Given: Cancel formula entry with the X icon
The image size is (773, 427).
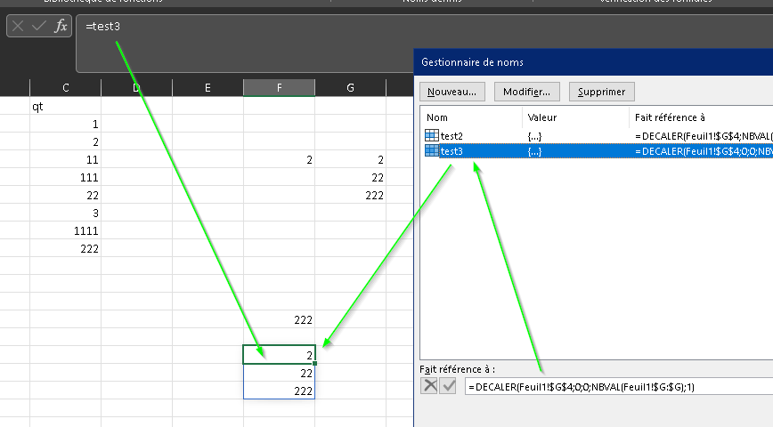Looking at the screenshot, I should [x=18, y=26].
